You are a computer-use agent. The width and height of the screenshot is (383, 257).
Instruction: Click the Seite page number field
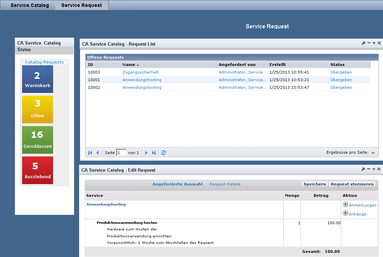(121, 153)
